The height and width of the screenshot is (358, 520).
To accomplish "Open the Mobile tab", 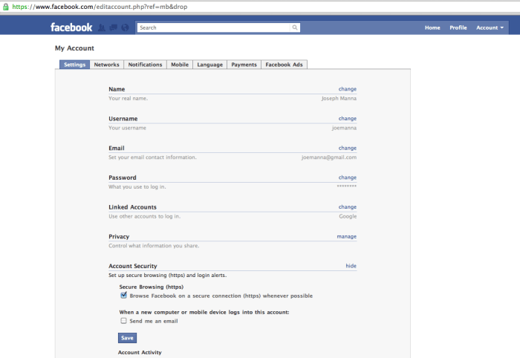I will click(180, 65).
